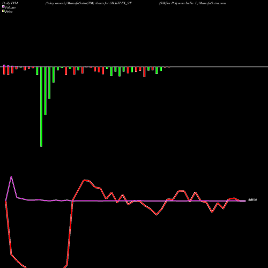Click the second tallest green volume bar
Viewport: 268px width, 268px height.
46,91
